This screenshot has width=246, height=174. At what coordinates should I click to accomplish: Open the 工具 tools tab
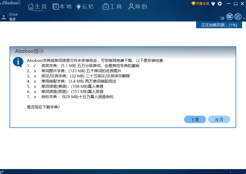point(112,6)
